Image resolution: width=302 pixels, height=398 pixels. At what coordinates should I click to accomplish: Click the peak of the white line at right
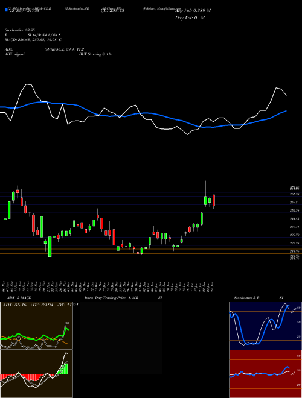click(276, 88)
